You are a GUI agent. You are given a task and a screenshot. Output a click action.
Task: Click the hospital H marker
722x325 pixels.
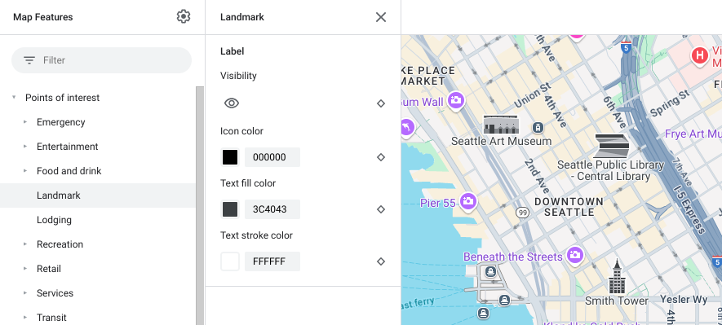[700, 56]
